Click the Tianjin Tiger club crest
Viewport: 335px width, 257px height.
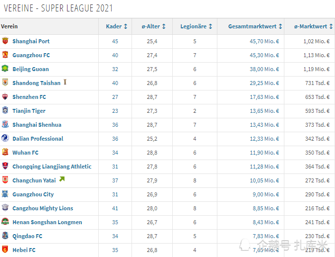[5, 110]
